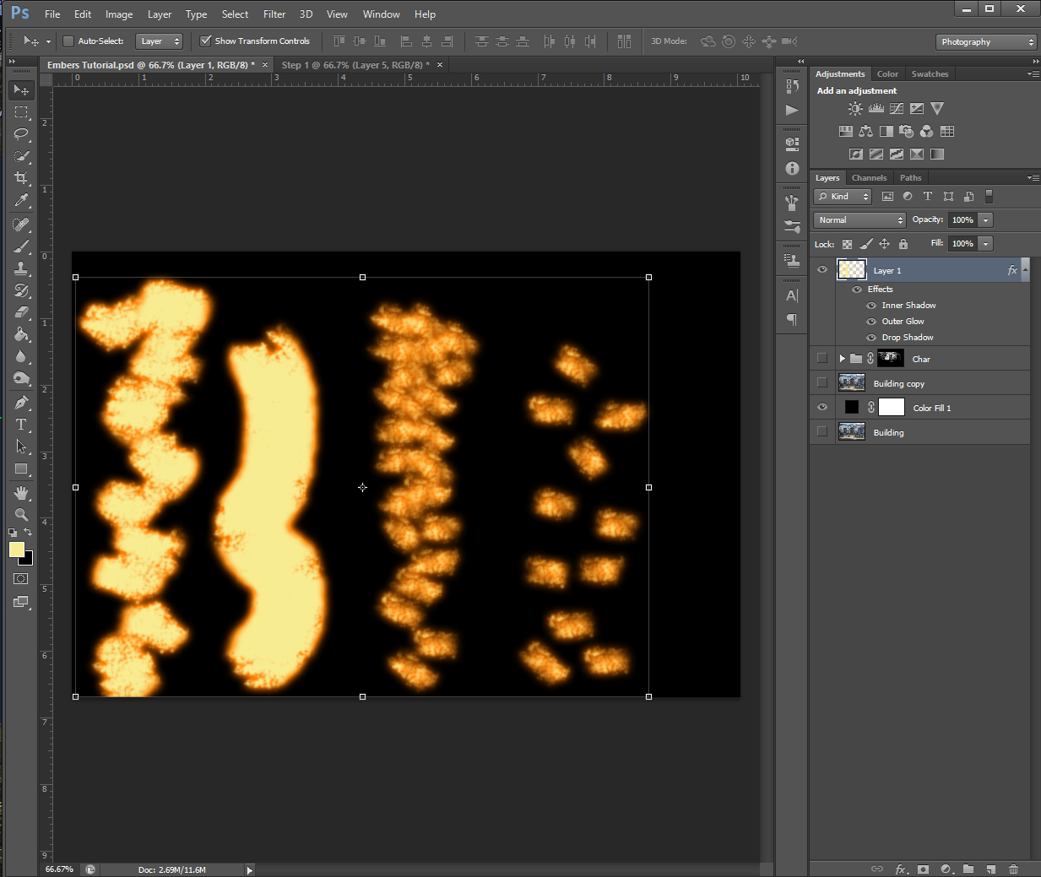Switch to the Channels tab
This screenshot has height=877, width=1041.
(x=869, y=178)
